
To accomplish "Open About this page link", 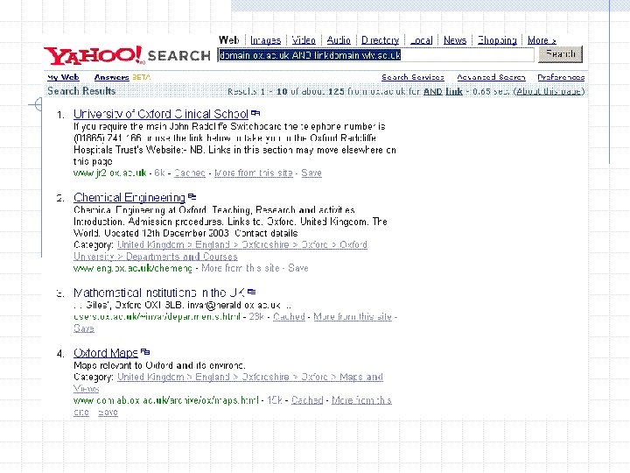I will (549, 91).
